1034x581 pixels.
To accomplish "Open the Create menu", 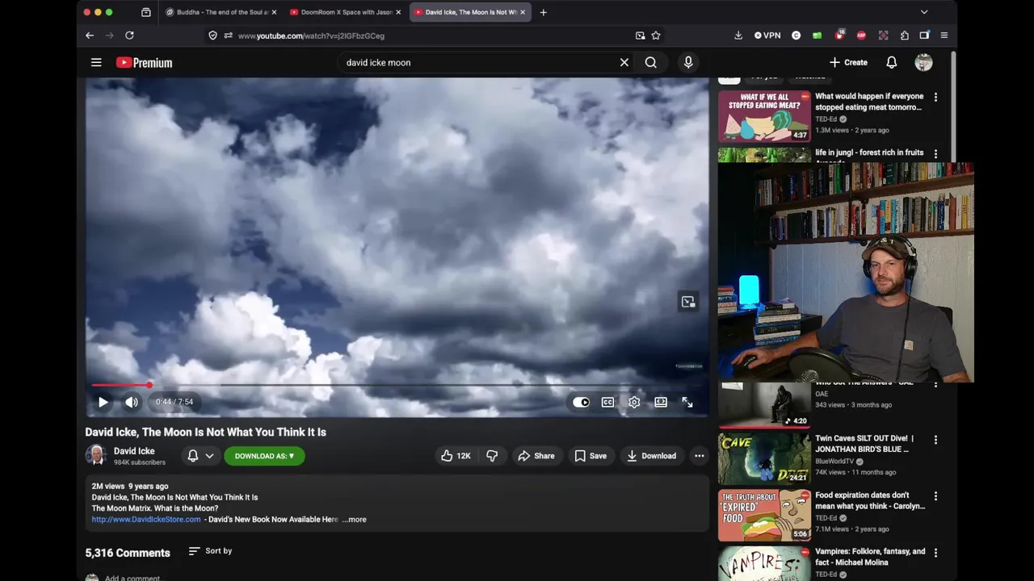I will coord(848,62).
